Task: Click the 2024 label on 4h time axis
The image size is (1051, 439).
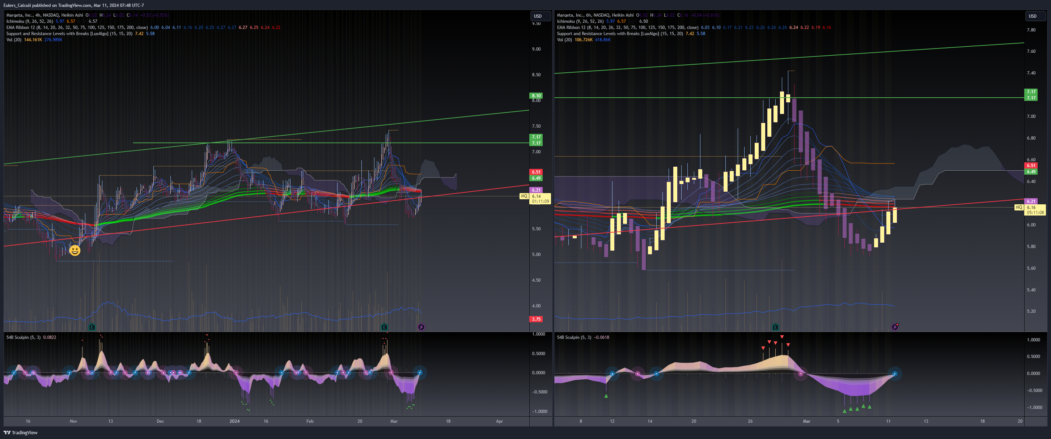Action: (x=234, y=421)
